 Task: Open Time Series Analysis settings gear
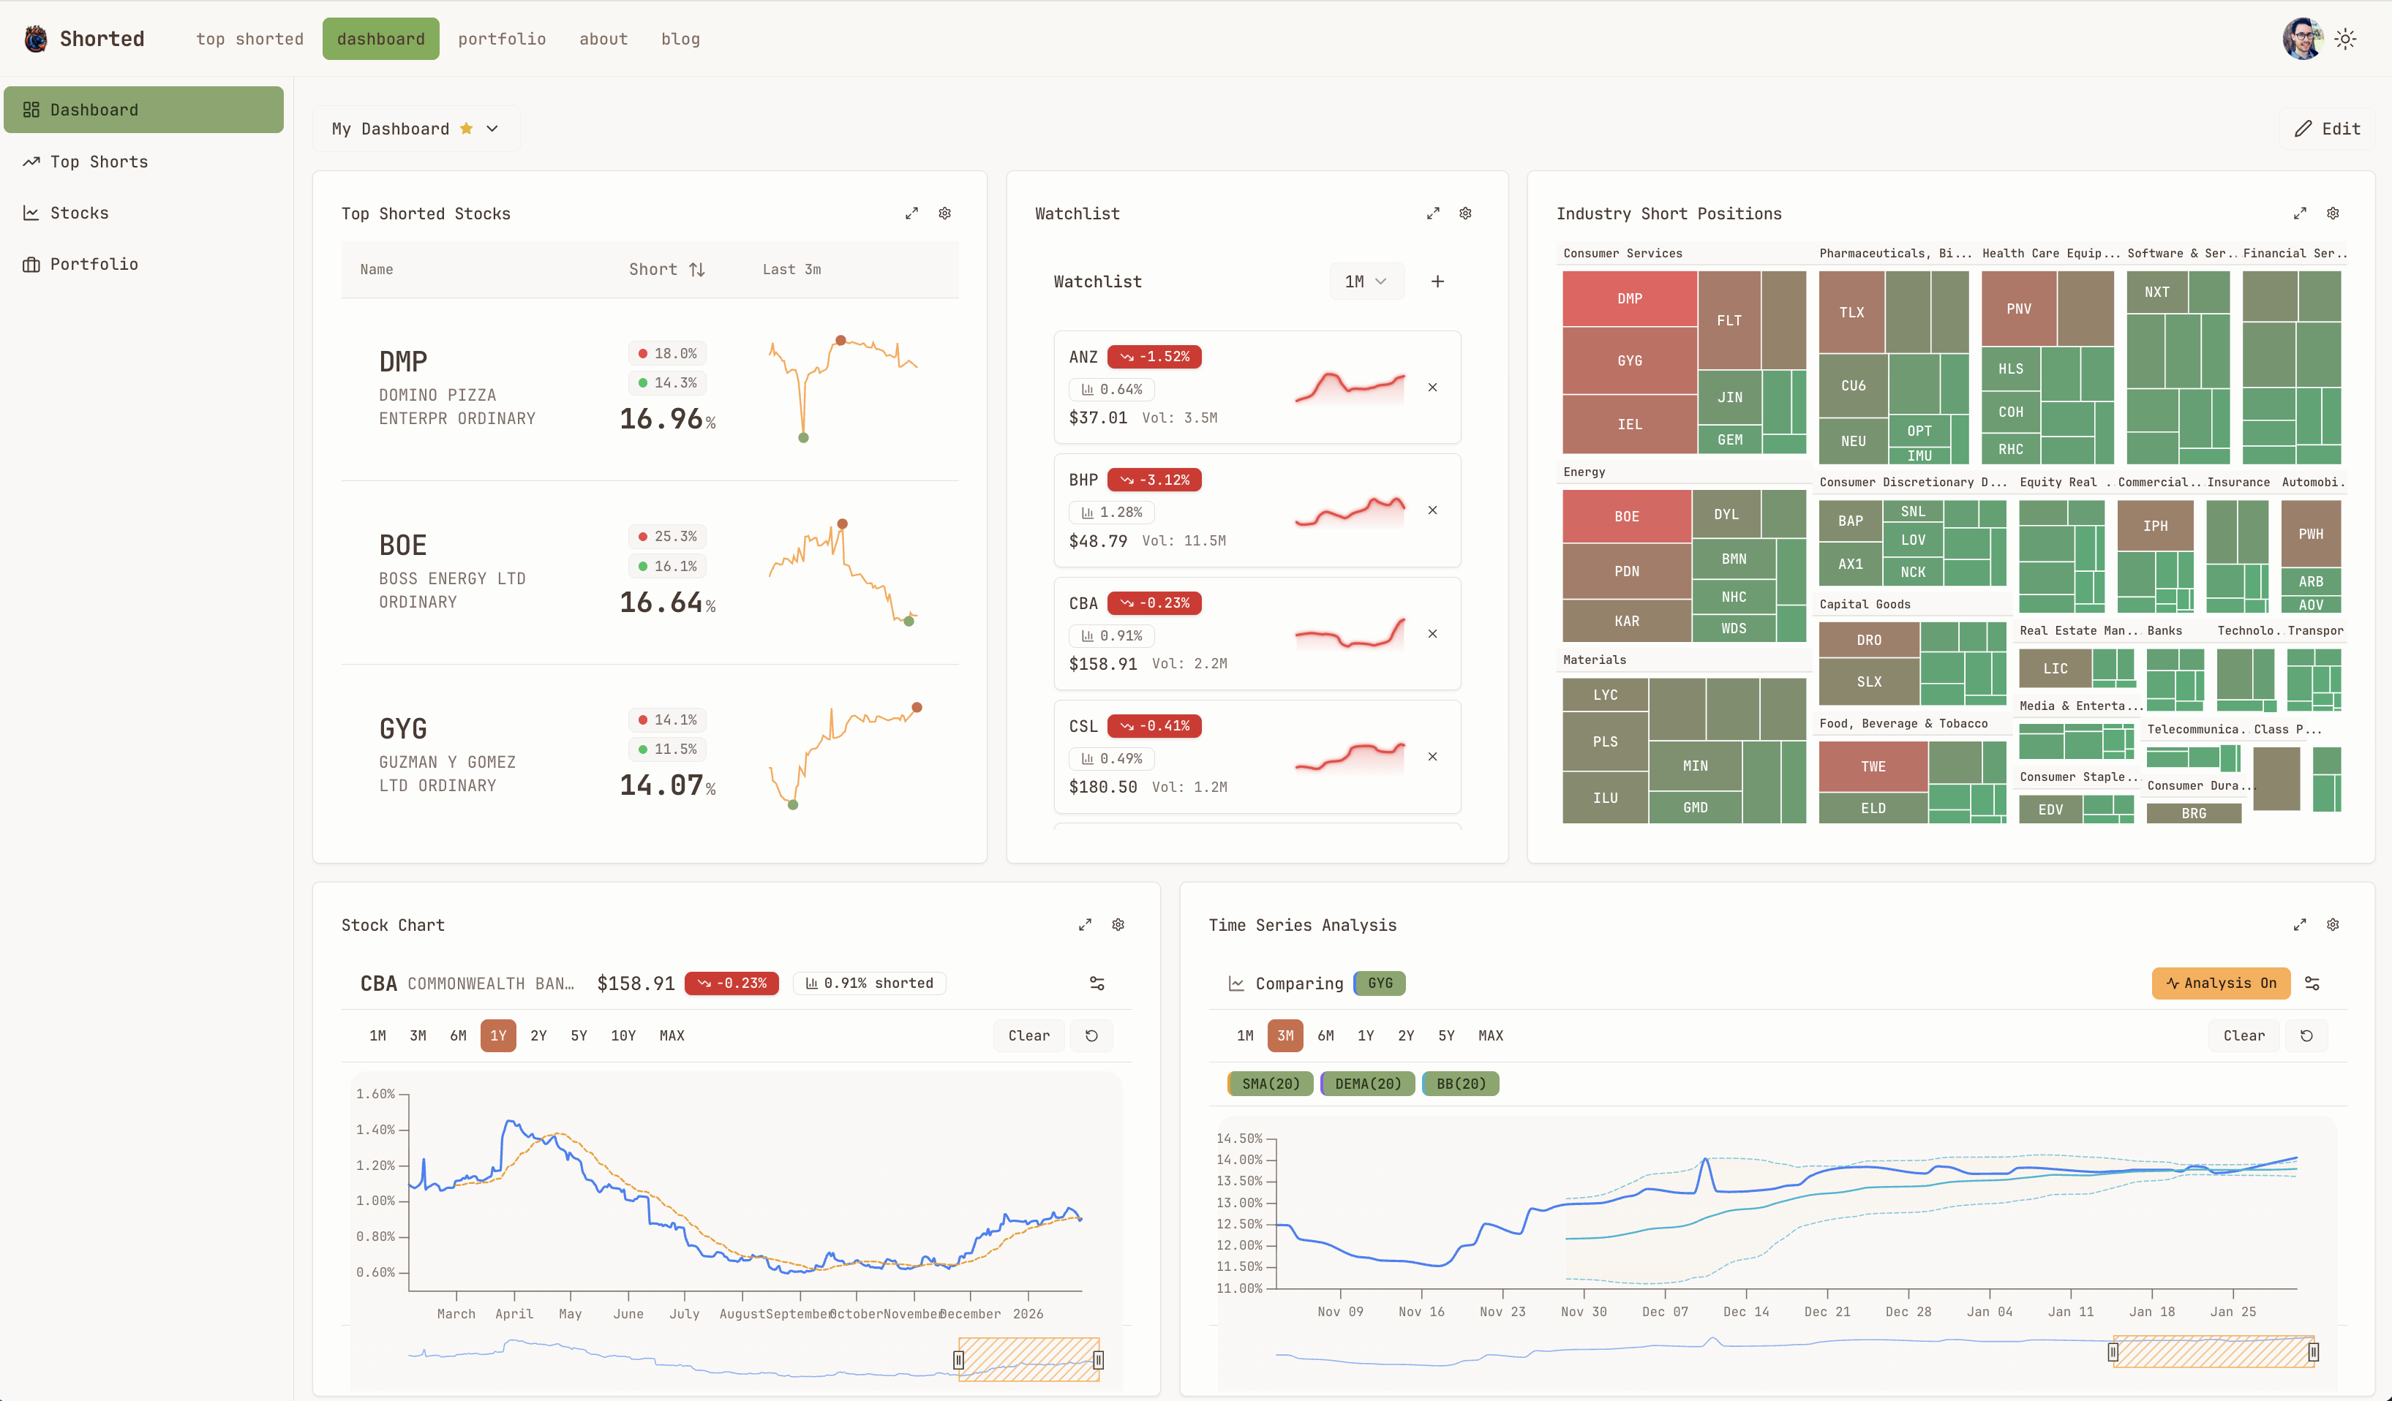click(2333, 925)
